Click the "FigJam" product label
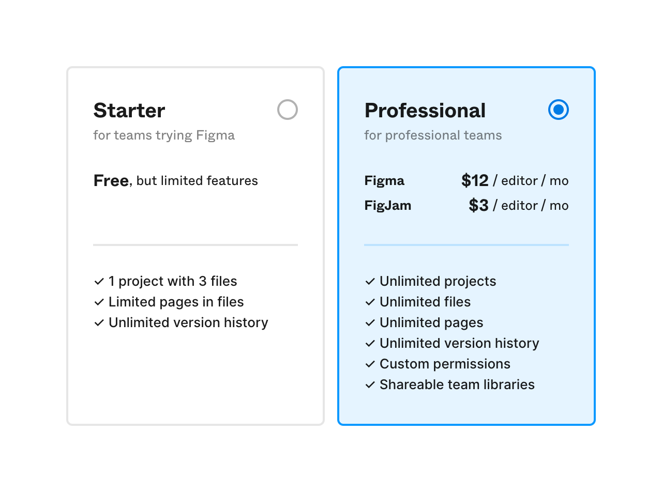This screenshot has width=662, height=492. point(387,205)
